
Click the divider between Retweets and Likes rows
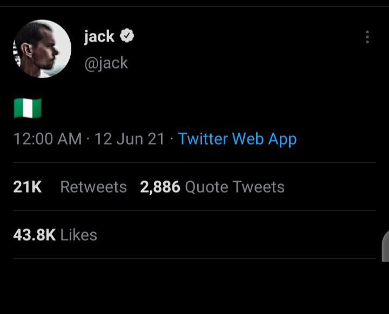194,210
